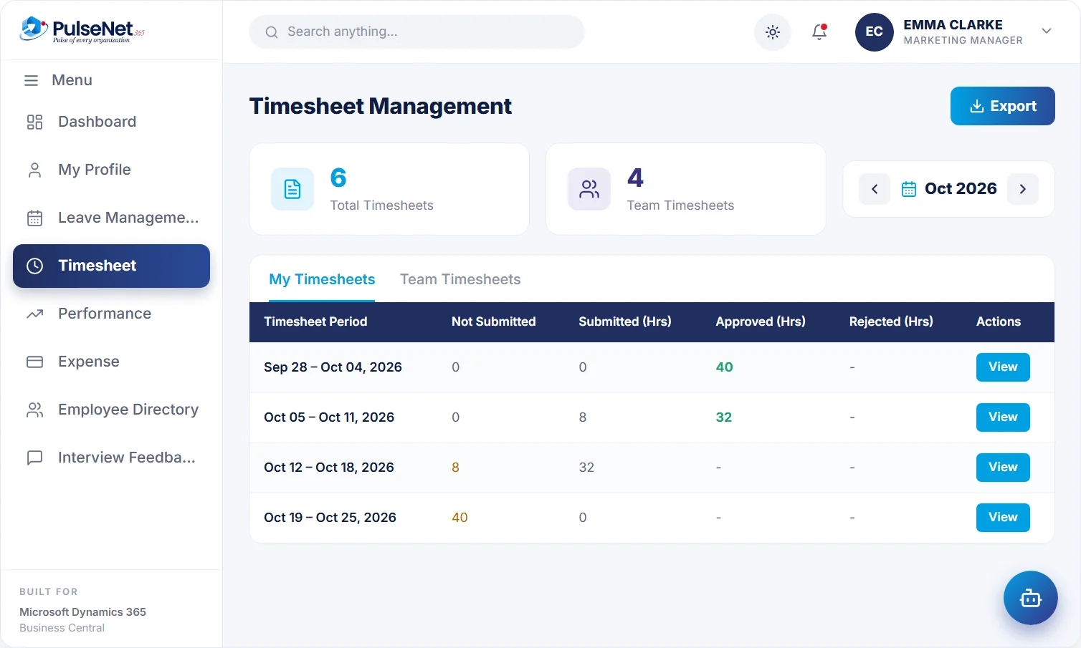
Task: Click the Interview Feedback chat icon
Action: coord(34,458)
